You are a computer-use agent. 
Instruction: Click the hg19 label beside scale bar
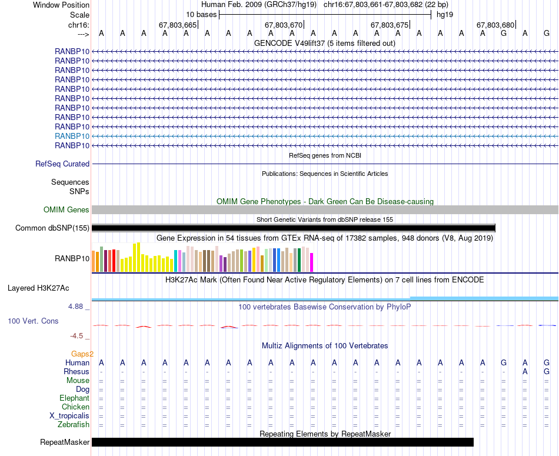445,15
